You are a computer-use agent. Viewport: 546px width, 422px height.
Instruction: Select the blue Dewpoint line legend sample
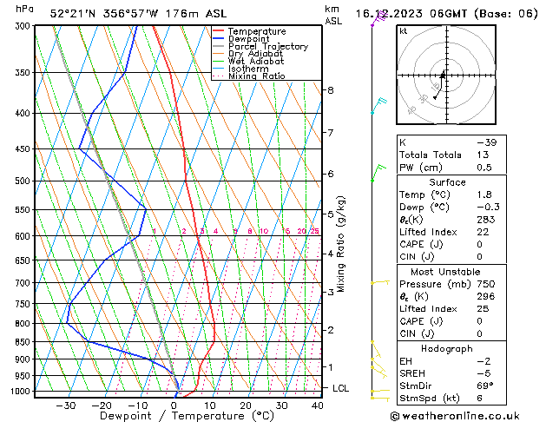coord(218,38)
